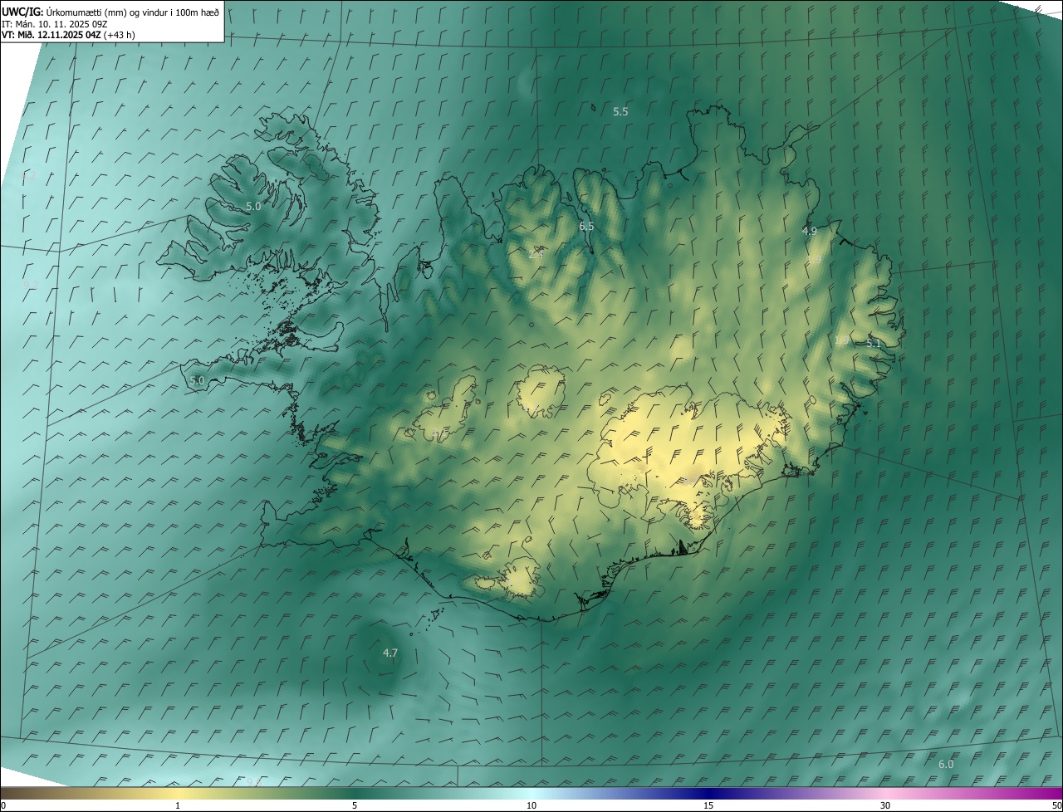Click the 1.9 label just below 4.9
The width and height of the screenshot is (1063, 812).
[814, 260]
